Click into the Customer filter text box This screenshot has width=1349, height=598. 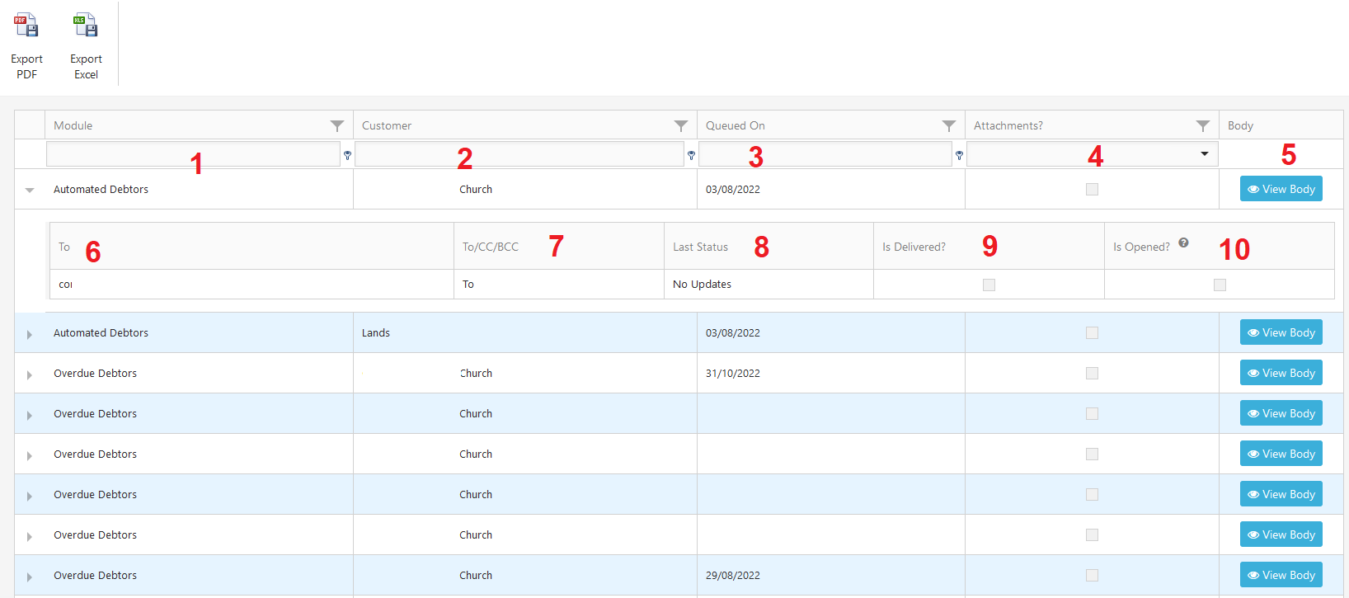pyautogui.click(x=519, y=154)
